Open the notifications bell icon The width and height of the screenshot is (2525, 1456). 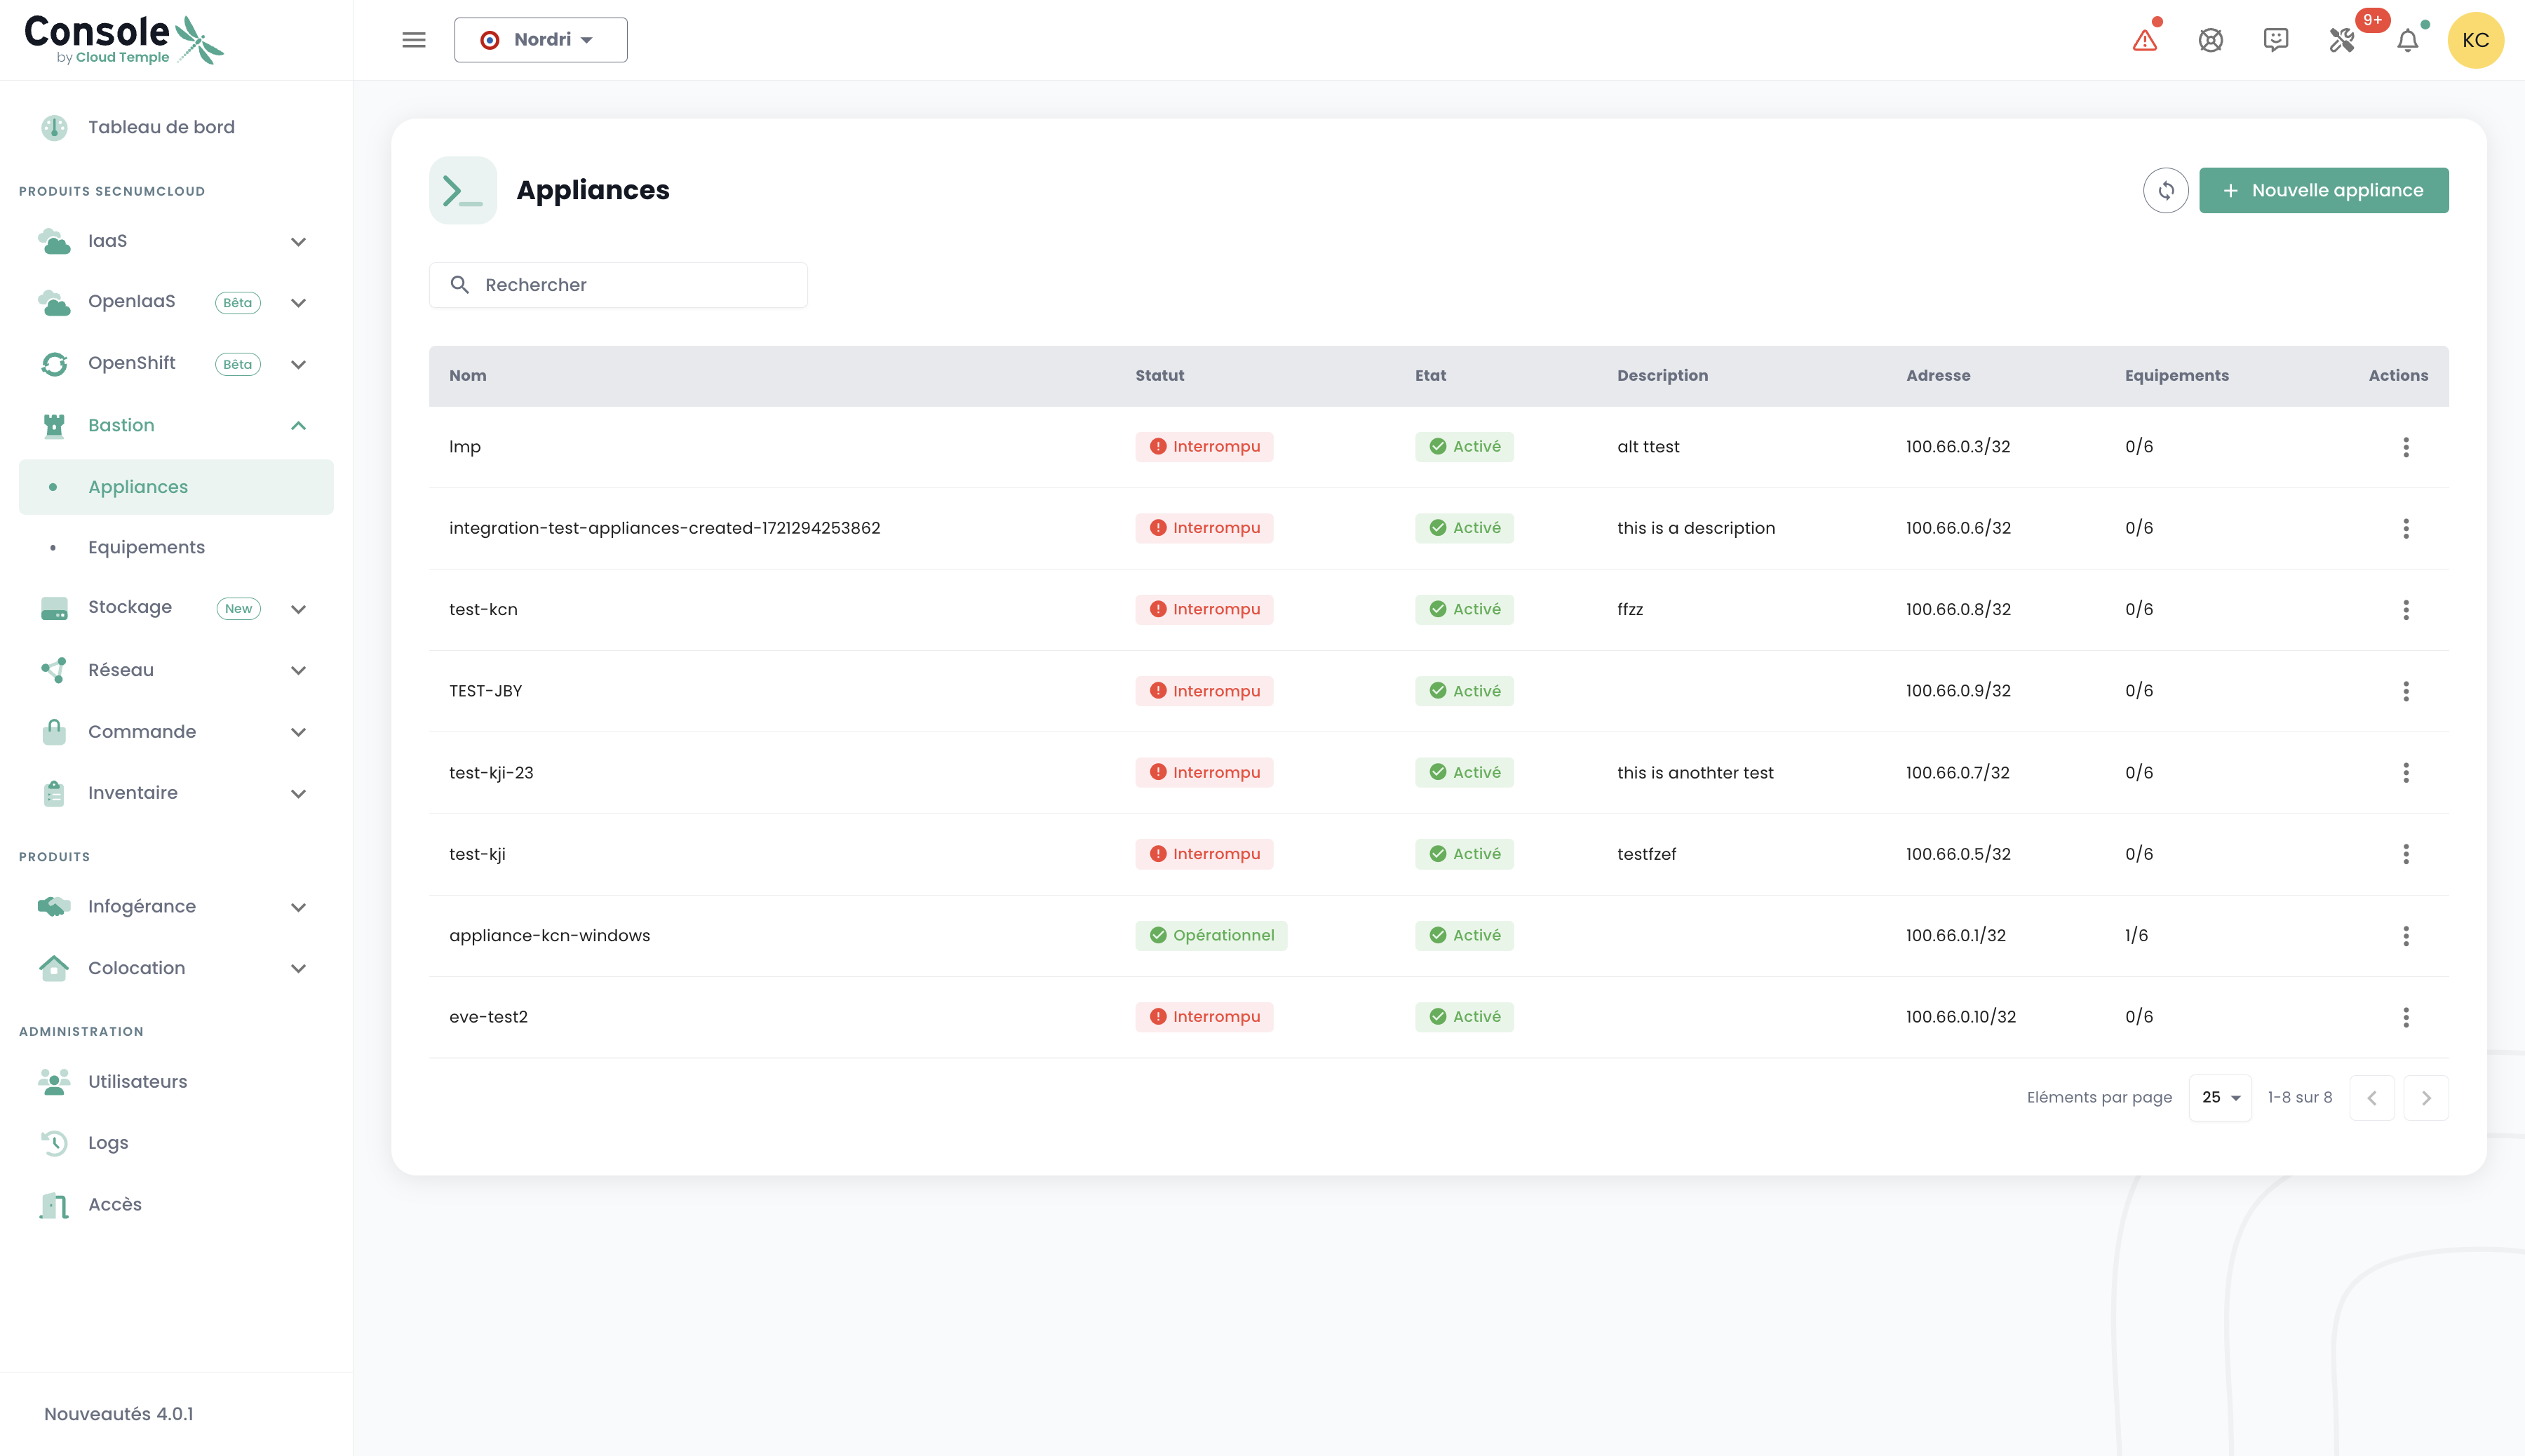2408,41
